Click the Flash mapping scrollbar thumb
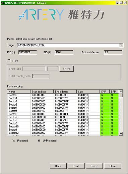Viewport: 128px width, 174px height. (121, 95)
